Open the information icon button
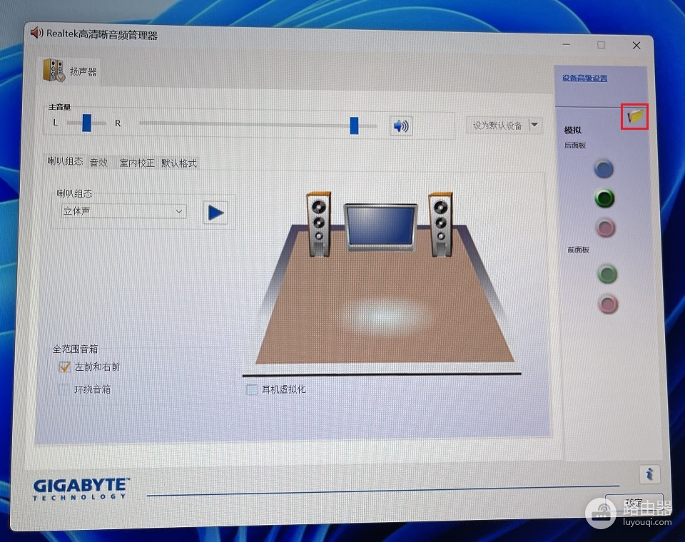This screenshot has height=542, width=685. click(x=649, y=474)
